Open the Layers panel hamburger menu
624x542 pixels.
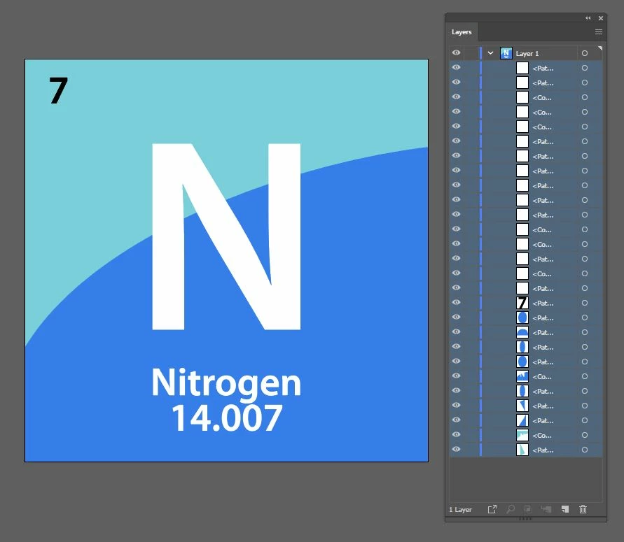point(599,31)
